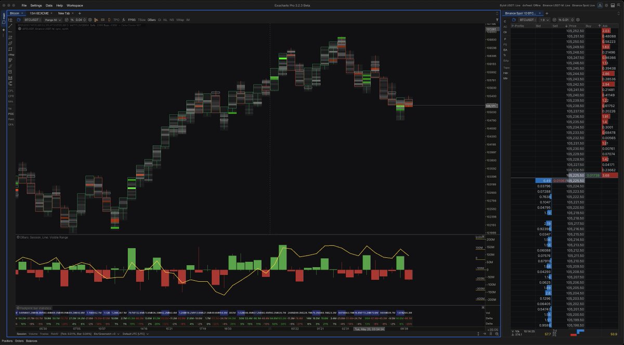Viewport: 624px width, 345px height.
Task: Enable the OI toolbar toggle
Action: (x=159, y=19)
